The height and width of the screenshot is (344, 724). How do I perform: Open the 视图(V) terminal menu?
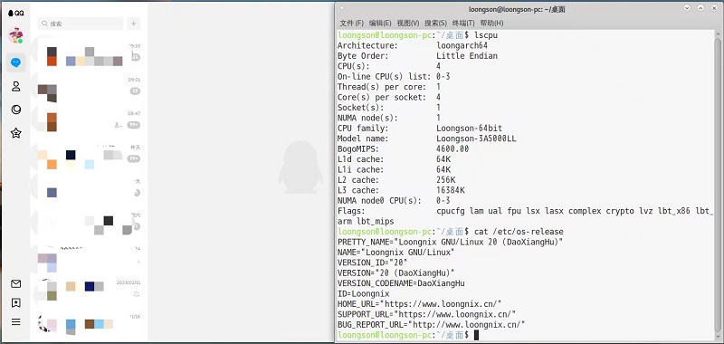[408, 23]
